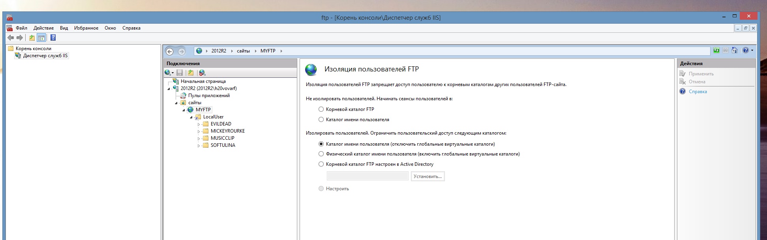767x240 pixels.
Task: Click 2012R2 in the address breadcrumb
Action: [219, 51]
